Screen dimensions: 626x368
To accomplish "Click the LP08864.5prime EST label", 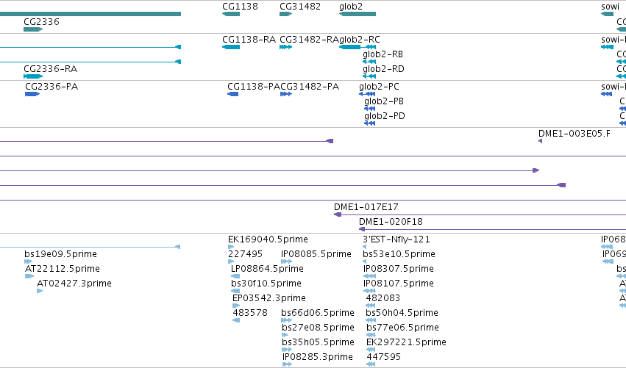I will [267, 269].
